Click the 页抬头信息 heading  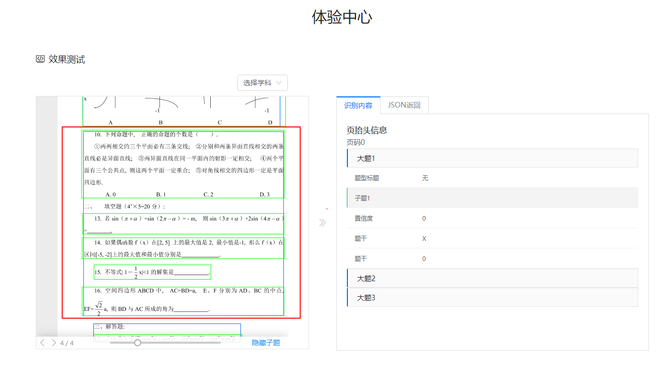(x=367, y=130)
